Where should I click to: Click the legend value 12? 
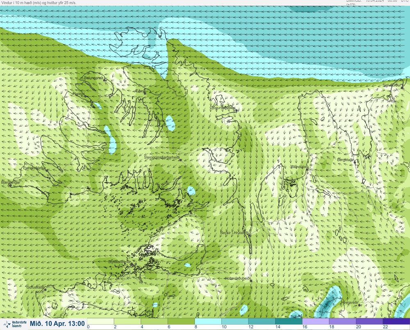tap(251, 327)
